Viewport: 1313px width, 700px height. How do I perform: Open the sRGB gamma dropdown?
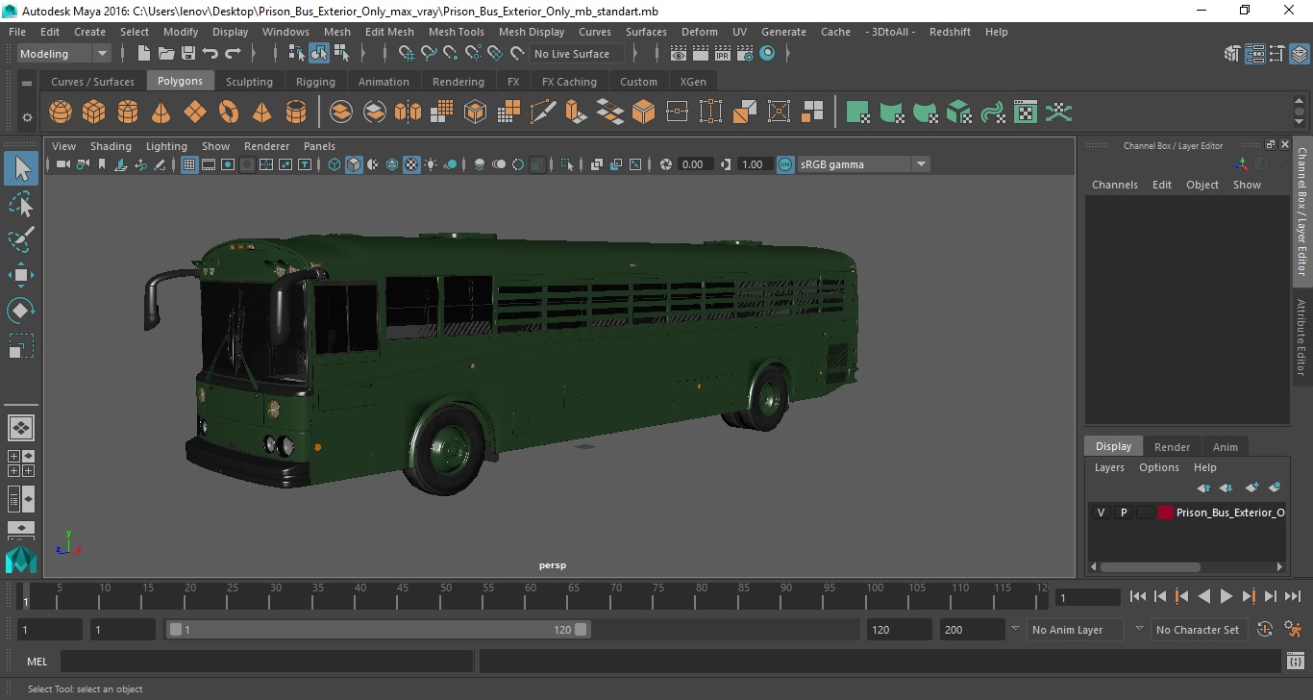click(x=863, y=164)
